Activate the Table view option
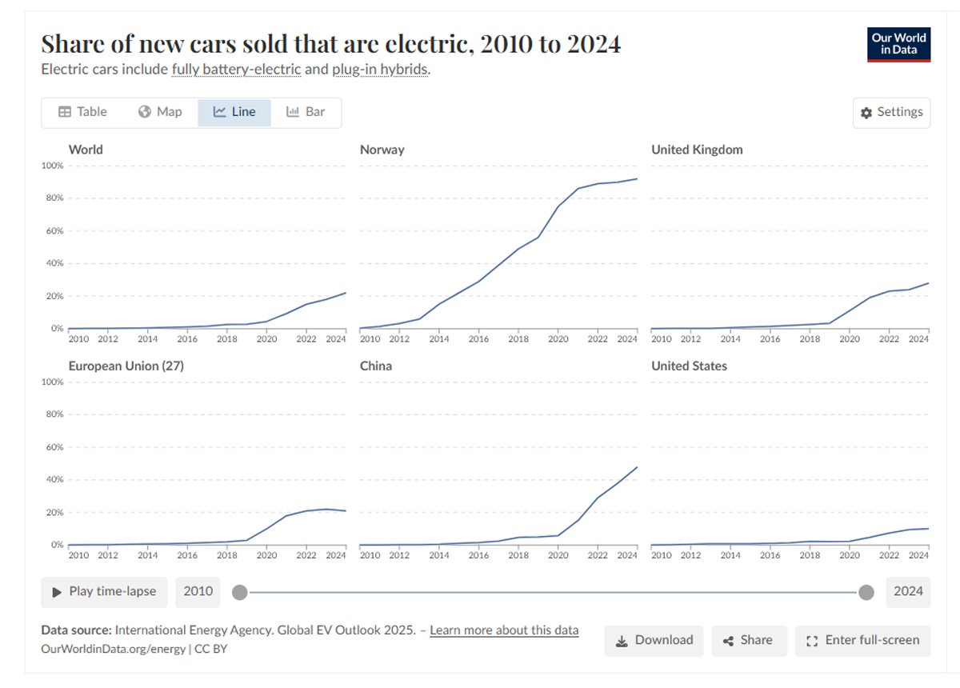 pos(82,112)
